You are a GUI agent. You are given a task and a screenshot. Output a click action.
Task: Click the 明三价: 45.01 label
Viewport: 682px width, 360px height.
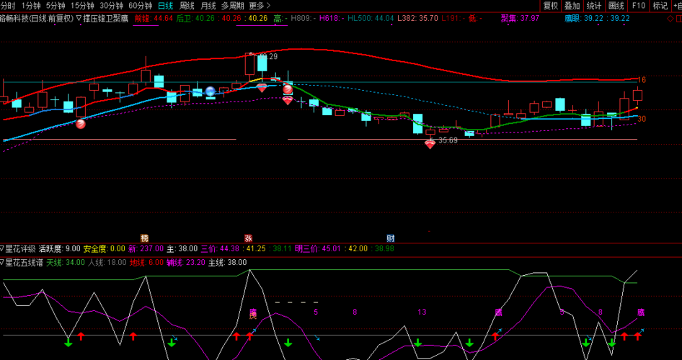[316, 249]
